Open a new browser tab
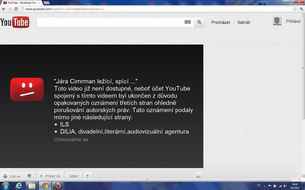Image resolution: width=305 pixels, height=190 pixels. click(46, 3)
